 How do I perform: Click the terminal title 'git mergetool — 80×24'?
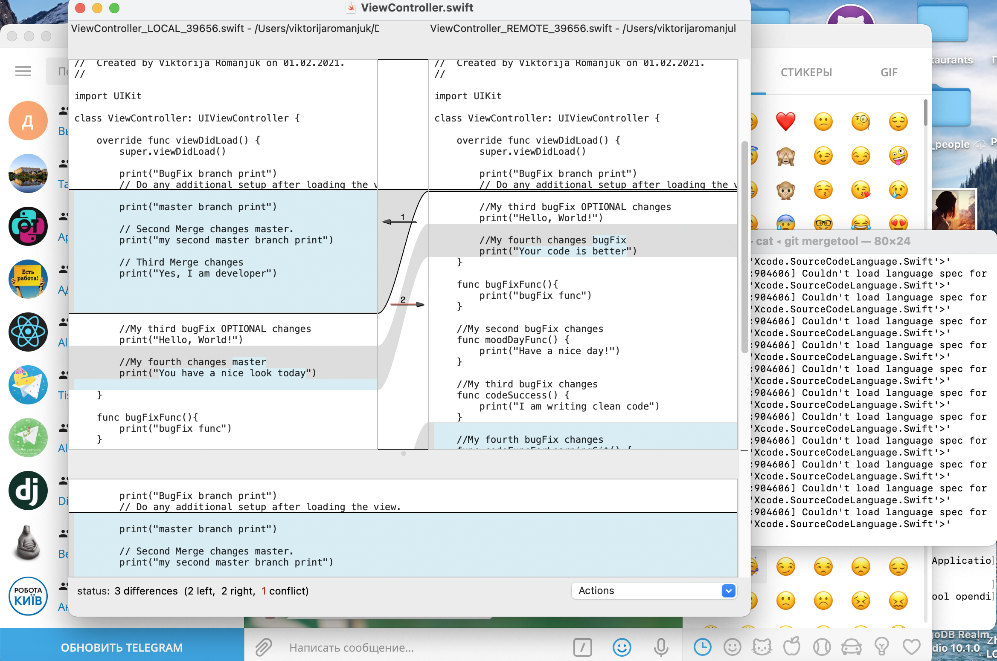point(847,241)
